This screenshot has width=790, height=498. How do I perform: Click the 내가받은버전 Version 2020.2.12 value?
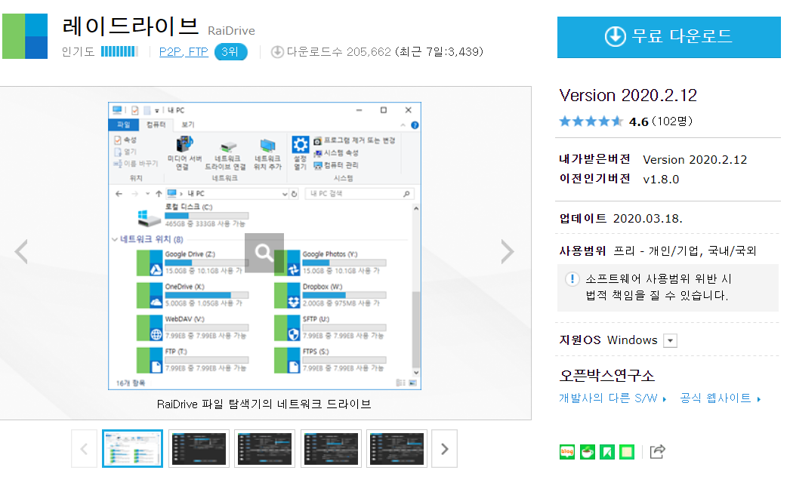tap(695, 160)
